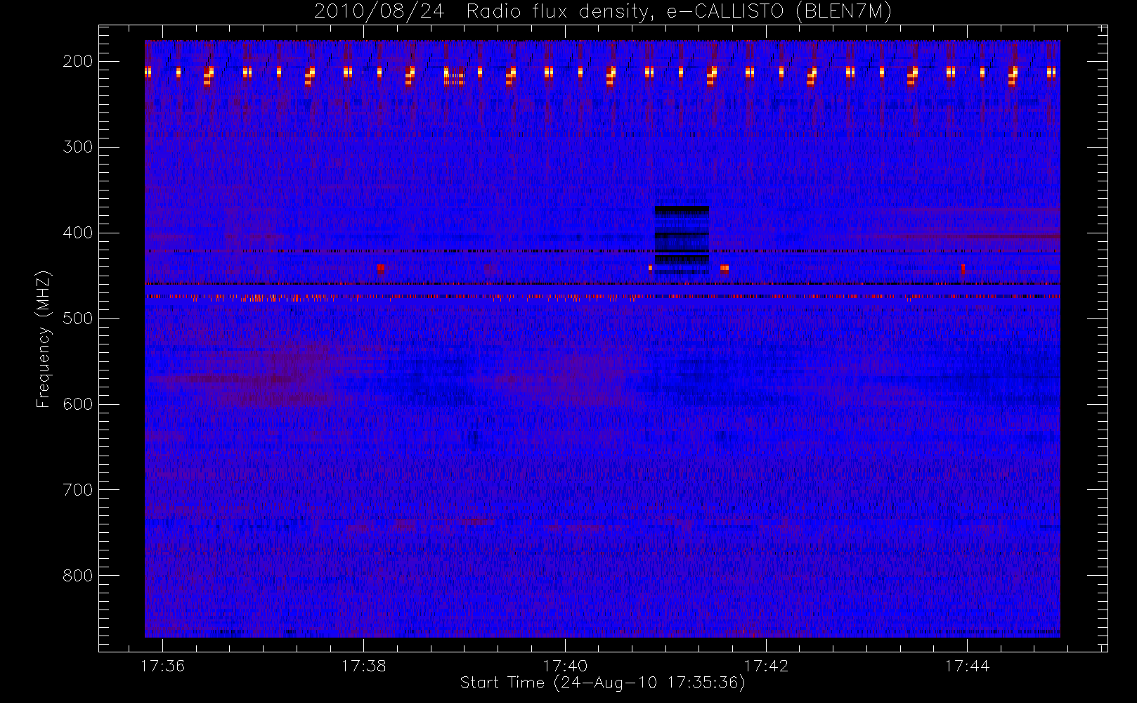Click the 400 frequency tick label
The height and width of the screenshot is (703, 1137).
77,233
